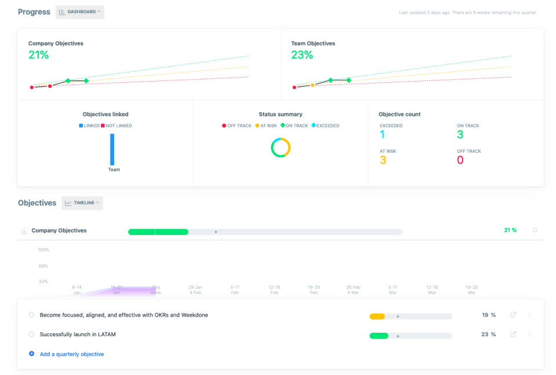
Task: Open the external link icon for the OKRs objective
Action: point(513,315)
